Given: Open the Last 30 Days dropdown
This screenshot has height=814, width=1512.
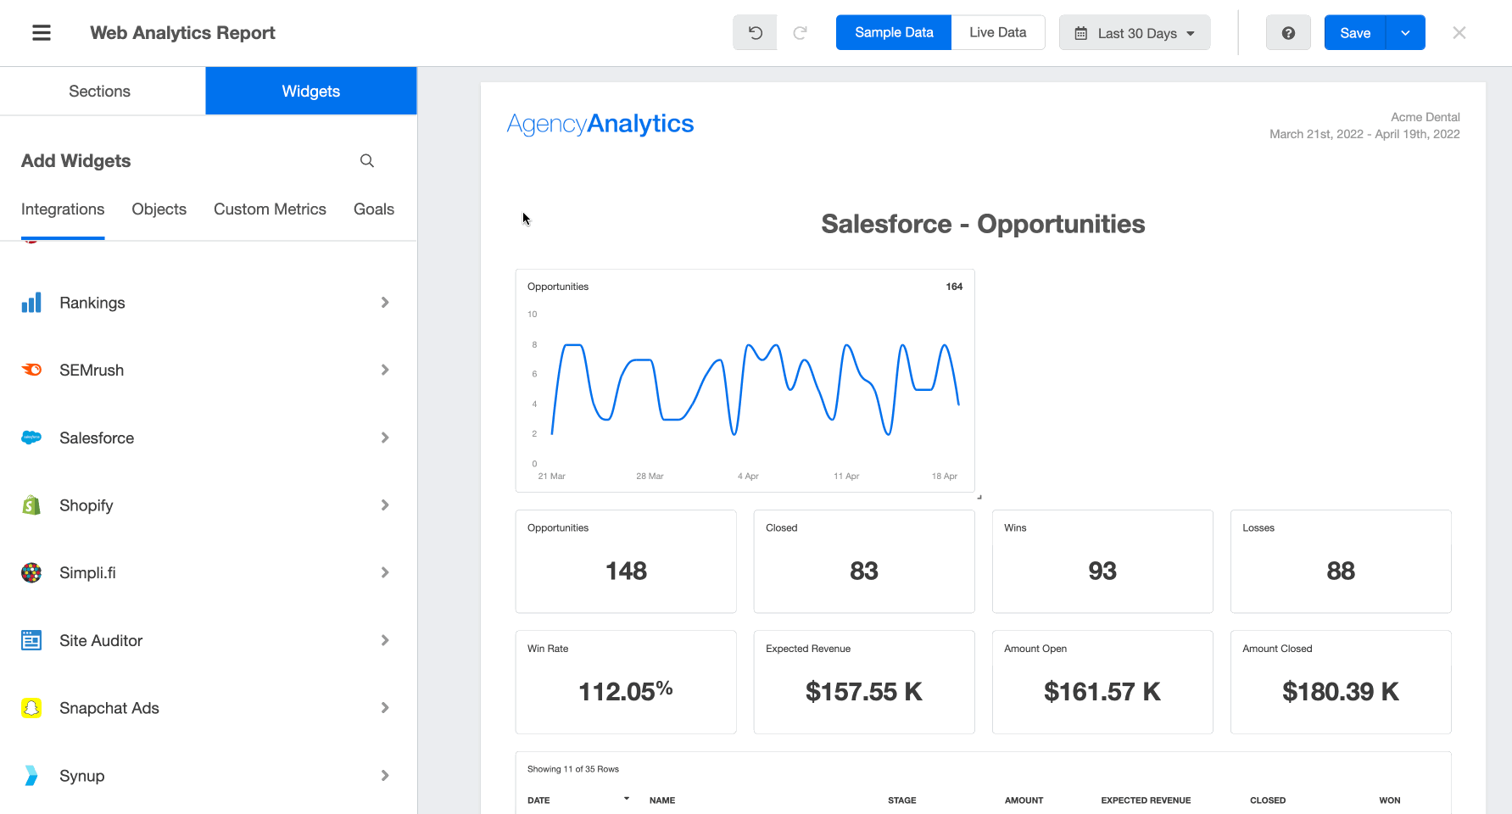Looking at the screenshot, I should [1135, 33].
